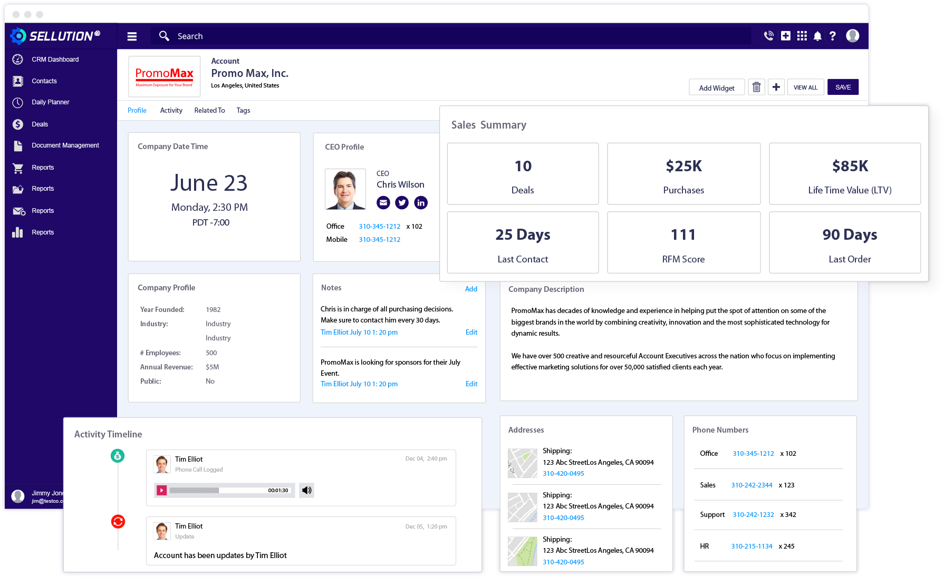
Task: Click Add in Notes panel
Action: [x=471, y=289]
